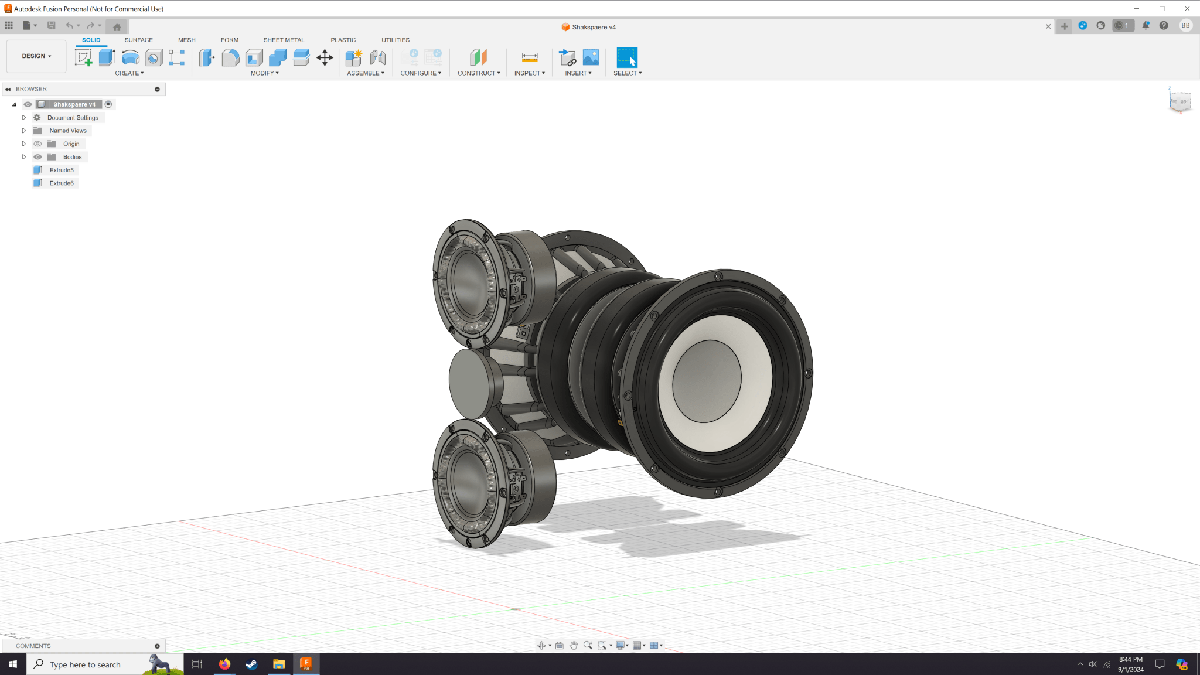Open the INSERT dropdown menu
Image resolution: width=1200 pixels, height=675 pixels.
click(578, 73)
